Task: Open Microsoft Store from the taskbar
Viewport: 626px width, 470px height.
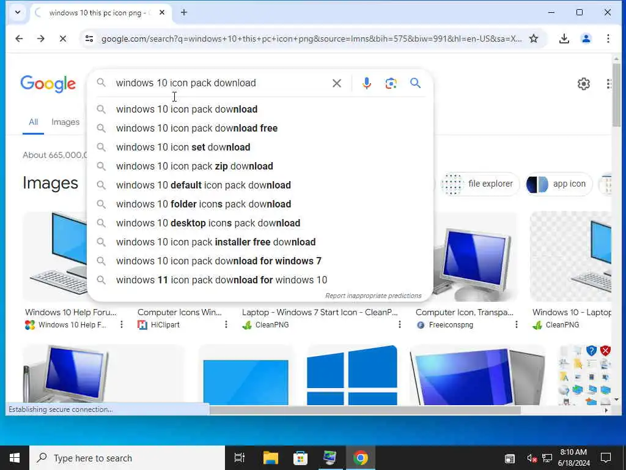Action: pyautogui.click(x=300, y=458)
